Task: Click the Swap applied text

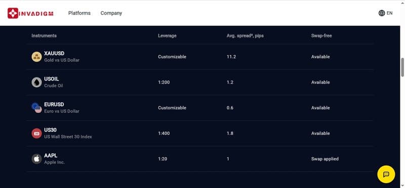Action: point(325,159)
